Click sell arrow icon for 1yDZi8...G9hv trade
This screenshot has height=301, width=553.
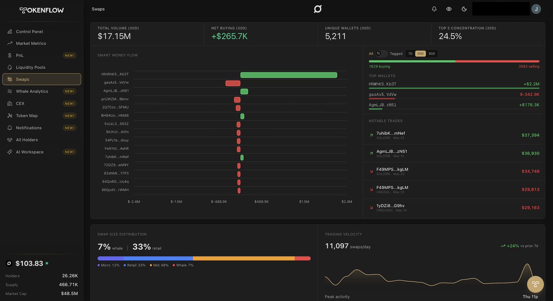pos(371,207)
